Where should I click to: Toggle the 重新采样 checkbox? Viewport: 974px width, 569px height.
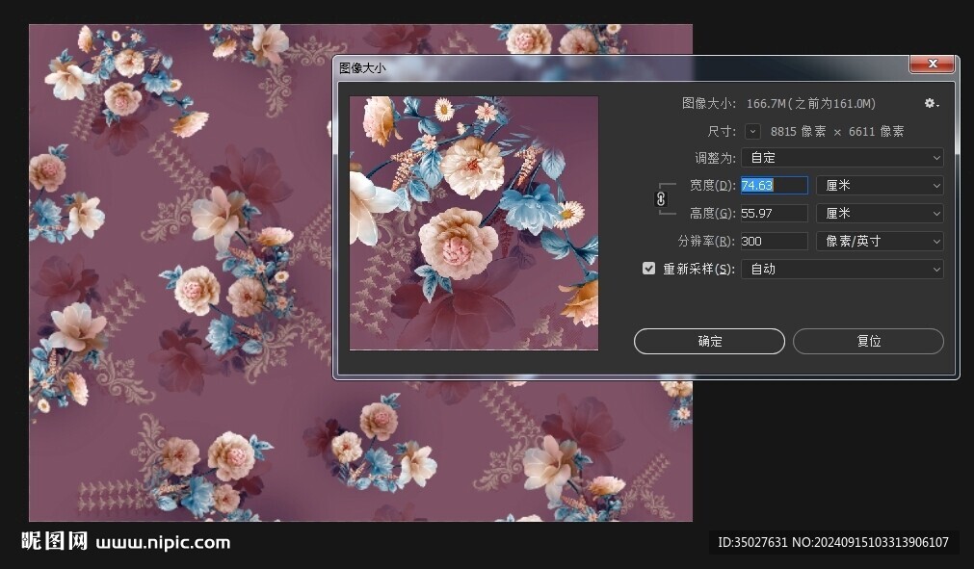tap(649, 269)
